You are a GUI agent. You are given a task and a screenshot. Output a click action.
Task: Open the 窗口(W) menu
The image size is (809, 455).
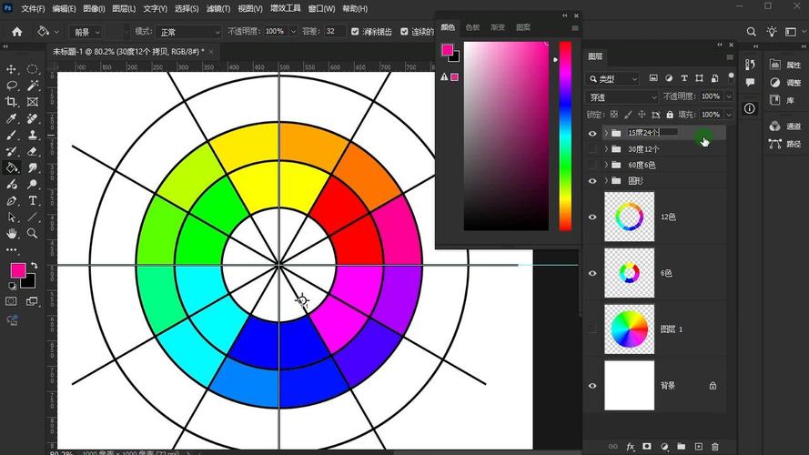point(321,9)
